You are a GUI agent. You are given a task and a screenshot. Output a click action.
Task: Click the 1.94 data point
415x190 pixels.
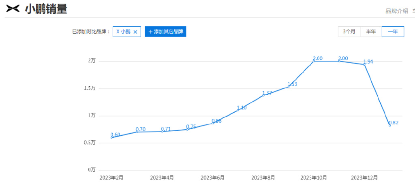(364, 64)
